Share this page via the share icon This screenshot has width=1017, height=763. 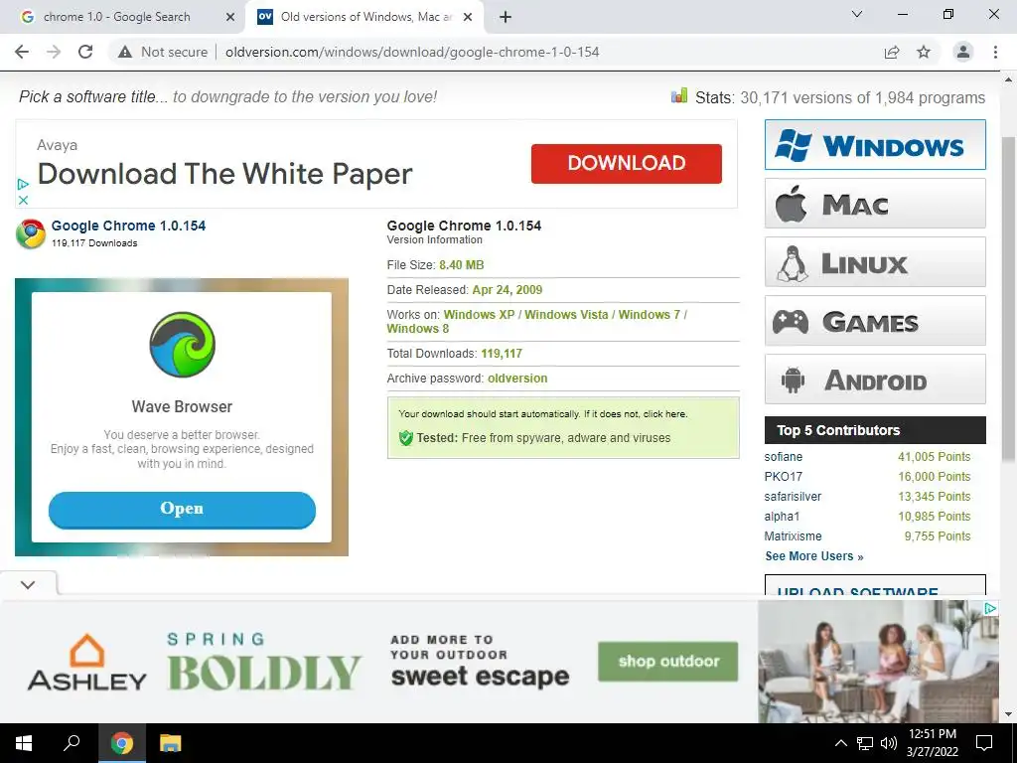pos(892,52)
